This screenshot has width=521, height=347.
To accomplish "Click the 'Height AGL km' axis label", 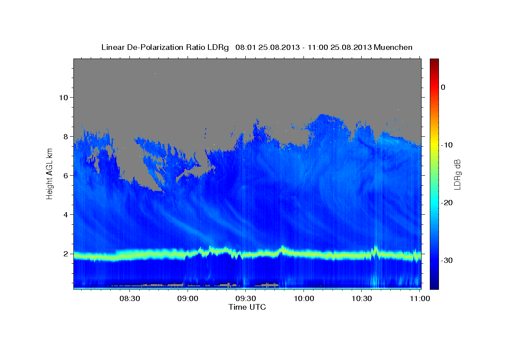I will click(49, 173).
